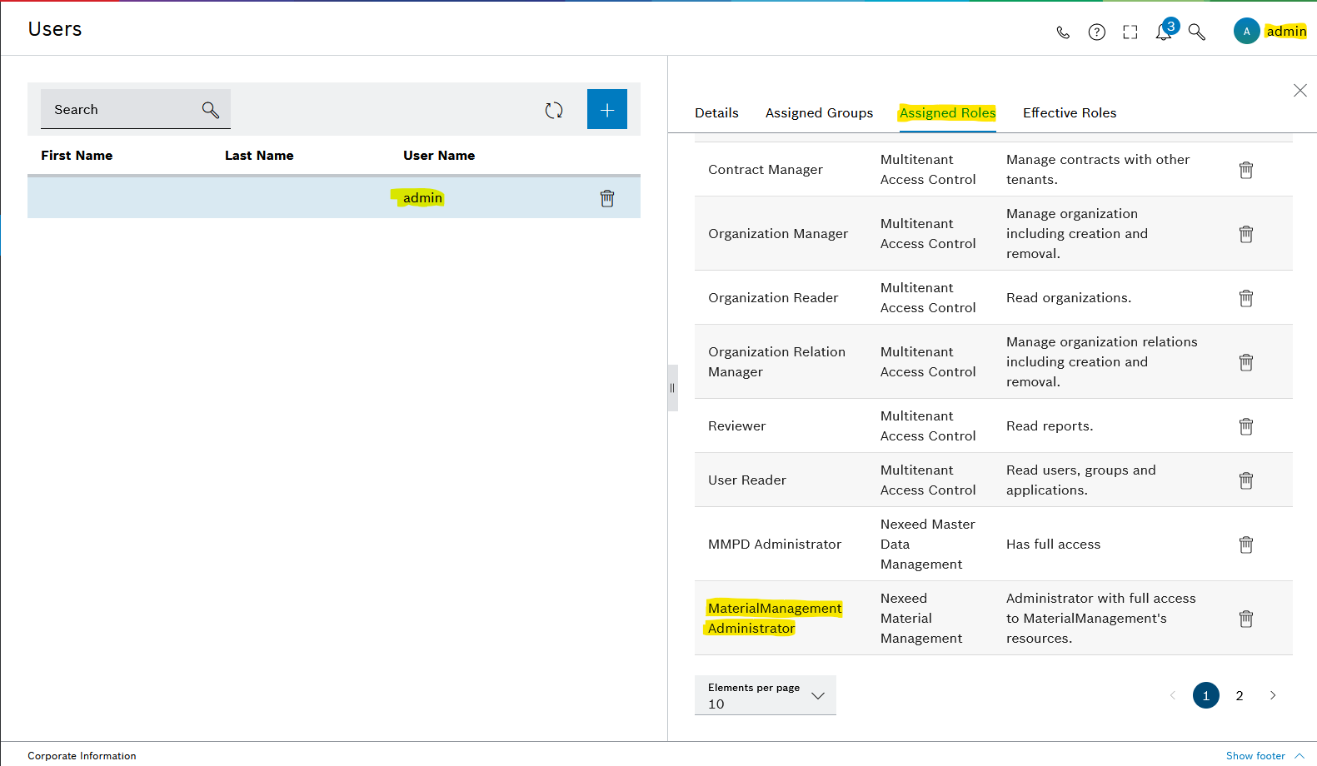Screen dimensions: 1317x766
Task: Select the Reviewer role name
Action: tap(736, 426)
